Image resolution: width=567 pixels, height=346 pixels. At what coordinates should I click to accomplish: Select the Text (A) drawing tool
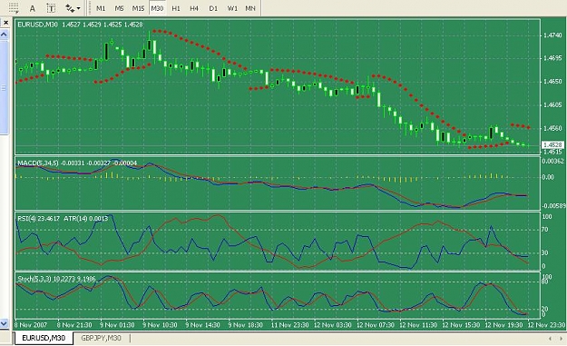click(33, 8)
